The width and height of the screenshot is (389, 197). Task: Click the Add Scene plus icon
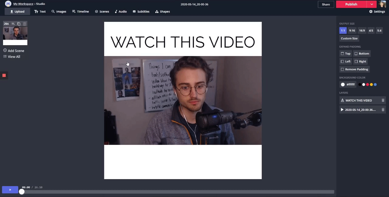(5, 50)
